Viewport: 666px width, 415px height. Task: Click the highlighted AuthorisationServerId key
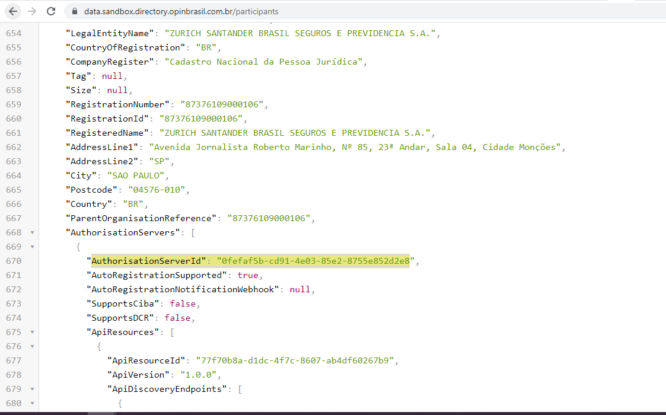coord(148,261)
